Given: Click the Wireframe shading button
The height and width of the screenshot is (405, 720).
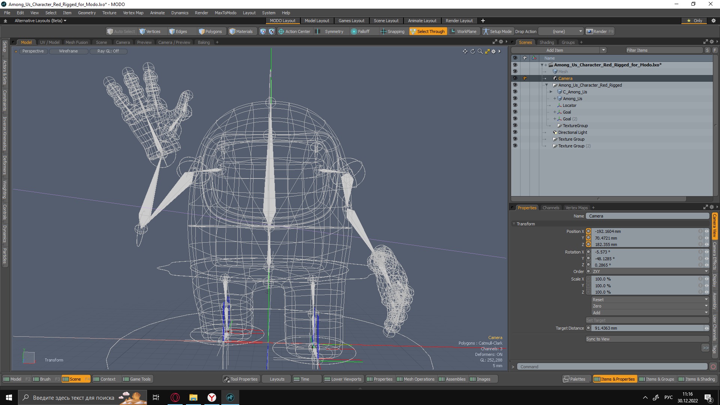Looking at the screenshot, I should 68,51.
